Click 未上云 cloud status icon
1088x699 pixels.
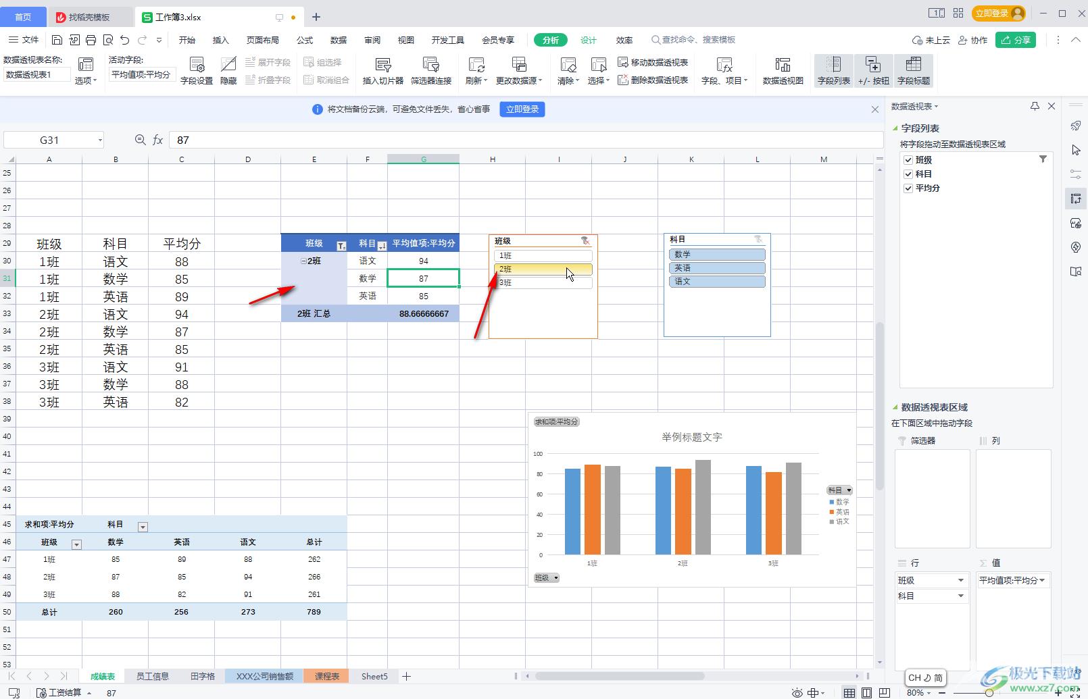(x=931, y=40)
